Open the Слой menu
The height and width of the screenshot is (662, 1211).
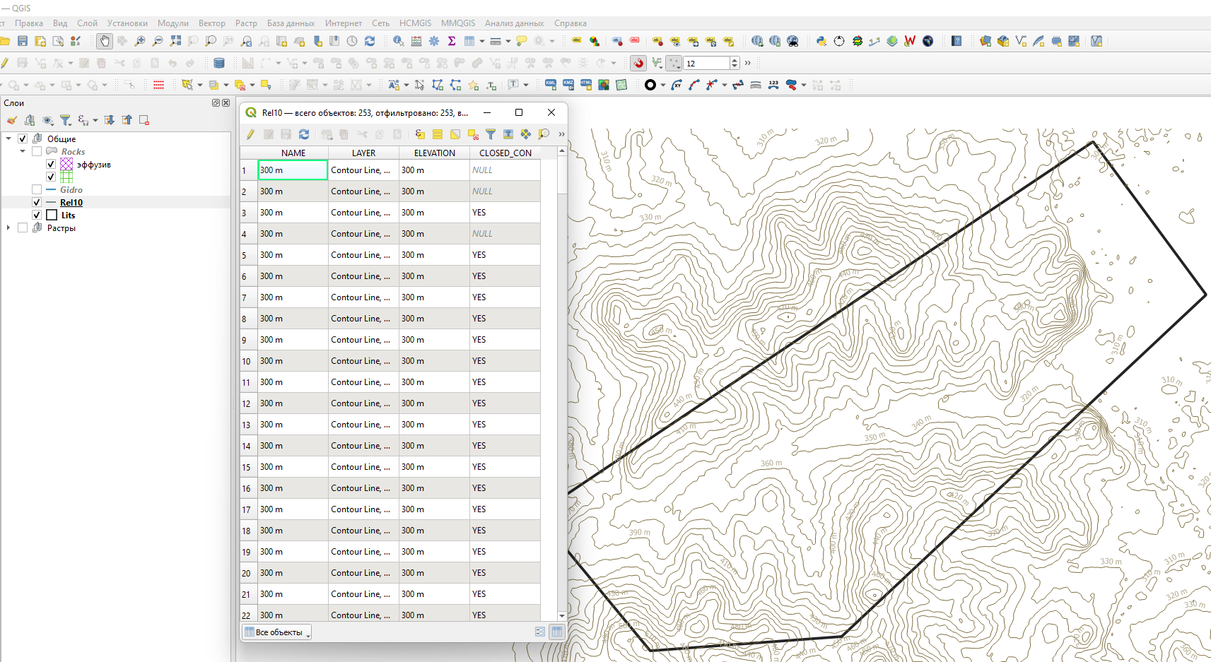(x=87, y=23)
